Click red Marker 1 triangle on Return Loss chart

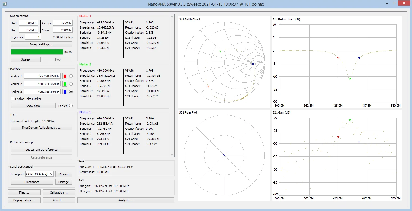338,58
